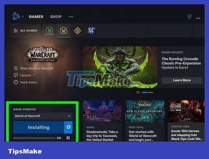The width and height of the screenshot is (209, 159).
Task: Open ALL GAMES grid
Action: tap(26, 30)
